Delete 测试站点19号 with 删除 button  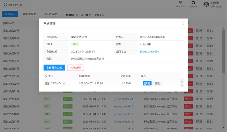point(210,107)
